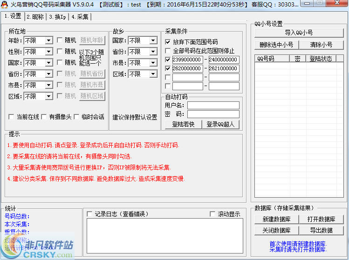Uncheck the 2620000000 range checkbox
The image size is (349, 260).
tap(168, 68)
